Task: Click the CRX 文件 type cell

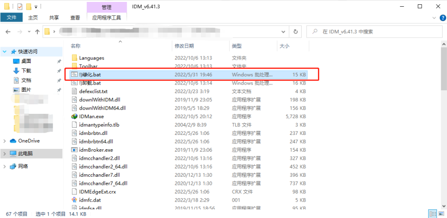Action: click(242, 192)
